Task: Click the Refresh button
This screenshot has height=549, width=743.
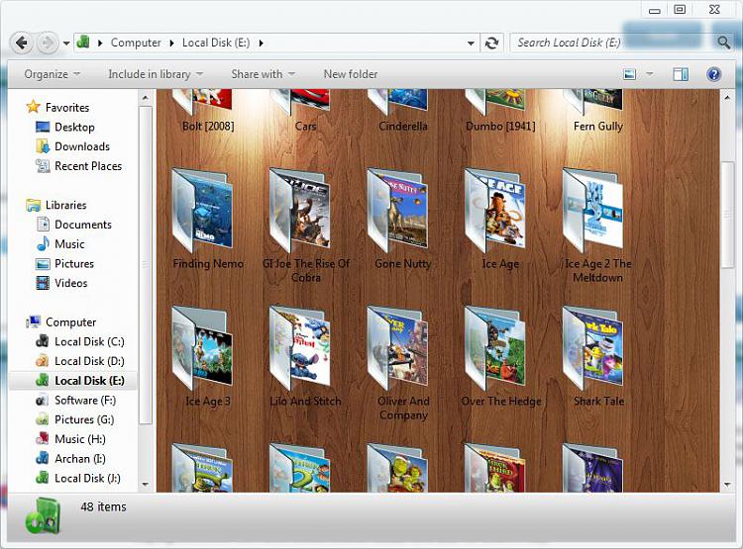Action: click(x=491, y=44)
